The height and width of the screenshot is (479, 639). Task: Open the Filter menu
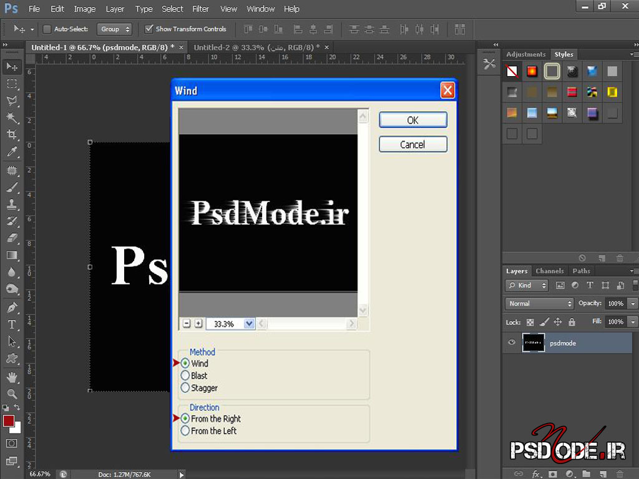click(200, 9)
